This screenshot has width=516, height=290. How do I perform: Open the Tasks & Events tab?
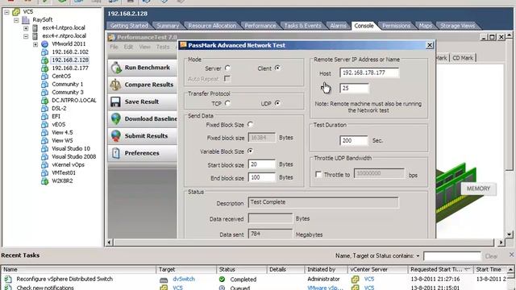point(302,26)
